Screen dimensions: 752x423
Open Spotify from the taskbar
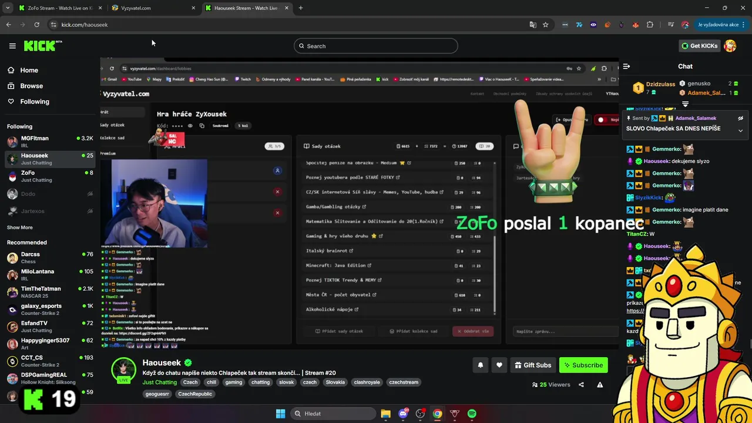[x=472, y=414]
